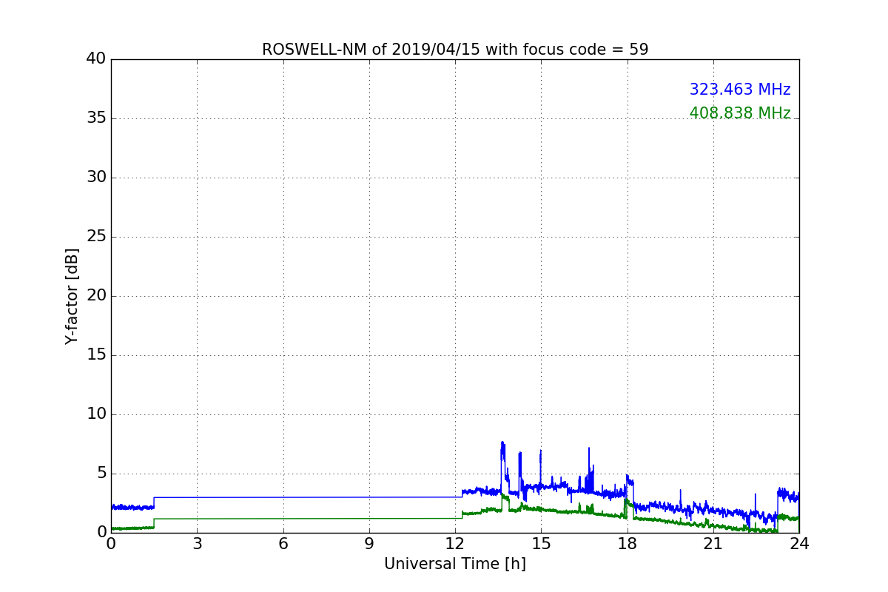Click the y-axis tick label 25
Image resolution: width=888 pixels, height=592 pixels.
tap(96, 237)
